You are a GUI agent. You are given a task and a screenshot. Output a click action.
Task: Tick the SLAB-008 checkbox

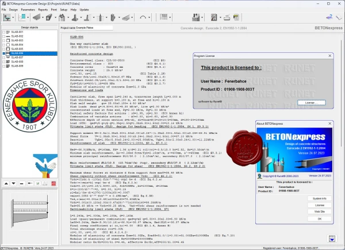(x=4, y=62)
